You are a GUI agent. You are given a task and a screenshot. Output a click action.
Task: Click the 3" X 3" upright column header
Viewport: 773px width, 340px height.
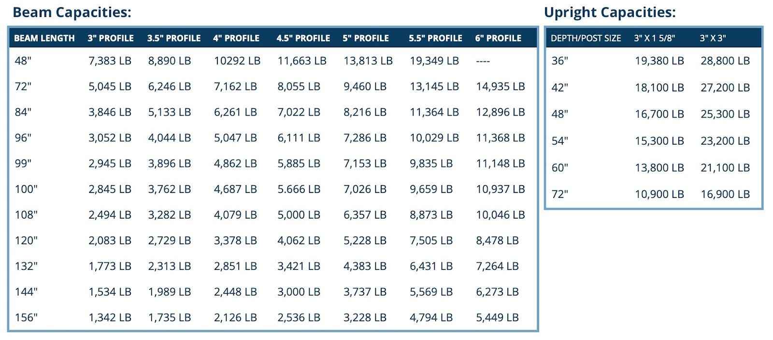[713, 38]
